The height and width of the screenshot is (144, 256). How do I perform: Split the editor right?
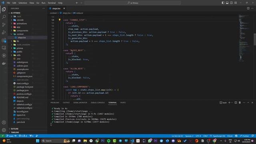[x=248, y=8]
